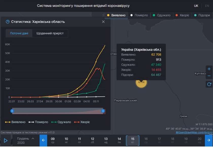Select the UK language option
Viewport: 213px width, 148px height.
coord(196,5)
